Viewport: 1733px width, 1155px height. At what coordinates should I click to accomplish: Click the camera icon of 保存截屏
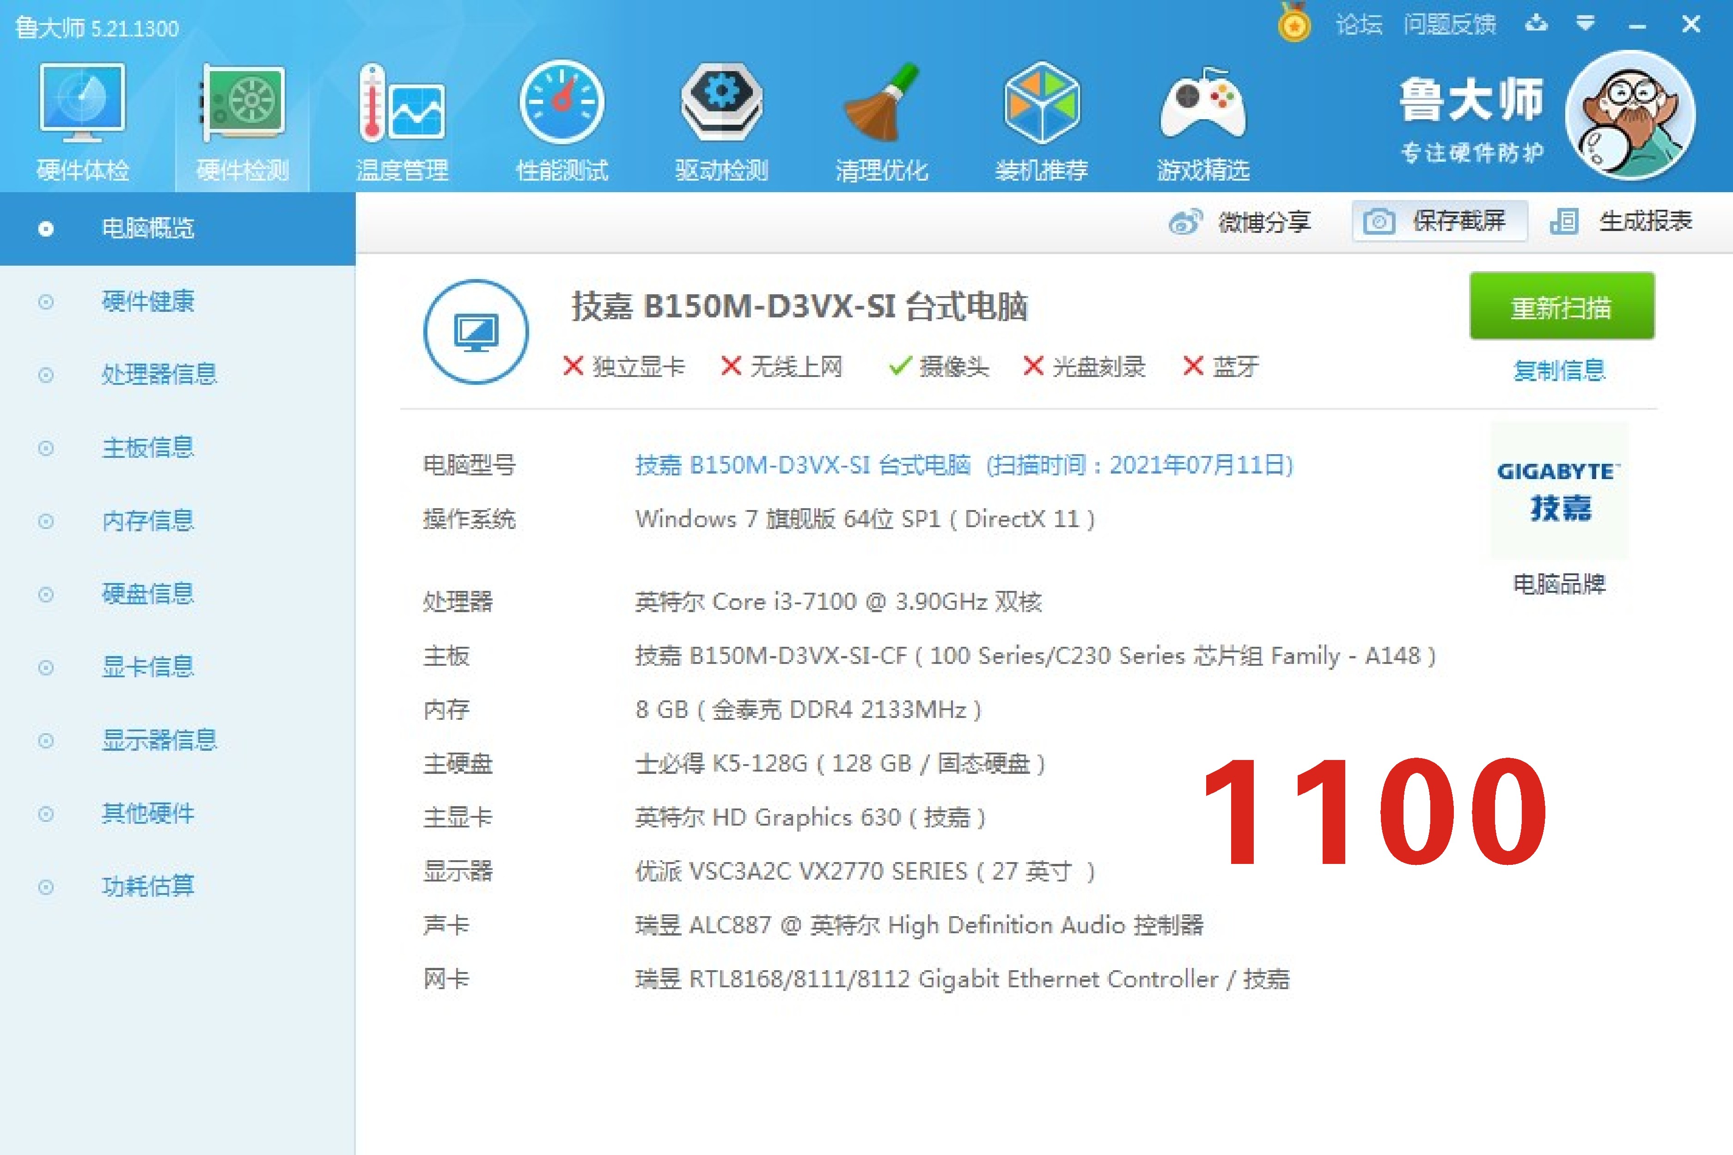(x=1379, y=221)
